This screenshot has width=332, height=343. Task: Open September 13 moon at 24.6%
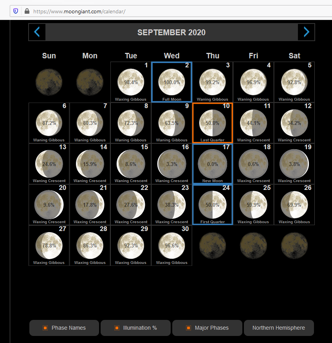click(49, 164)
